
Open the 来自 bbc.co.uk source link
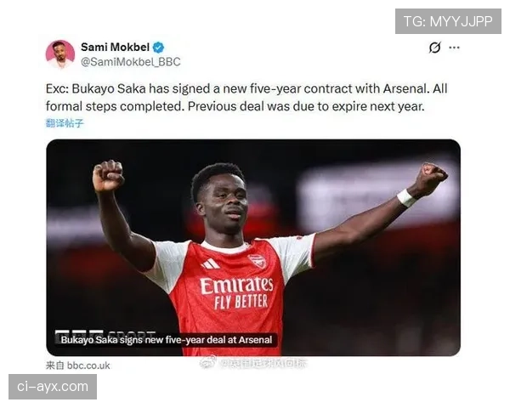pos(77,365)
